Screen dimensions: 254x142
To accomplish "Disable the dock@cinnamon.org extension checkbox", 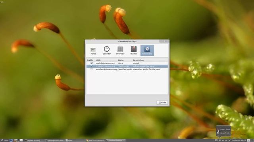I will point(92,63).
